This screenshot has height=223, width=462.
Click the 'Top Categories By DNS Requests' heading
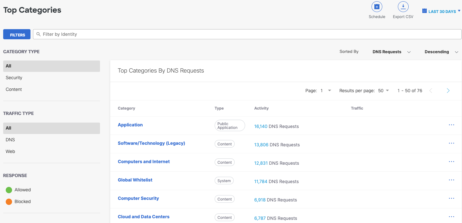click(161, 71)
